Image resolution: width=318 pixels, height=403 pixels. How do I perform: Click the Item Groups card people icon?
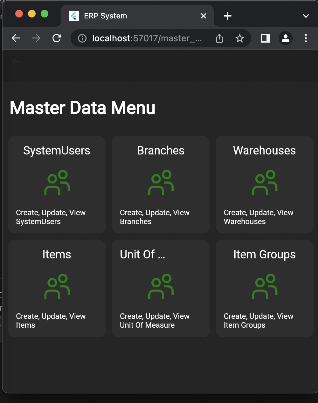pyautogui.click(x=265, y=286)
